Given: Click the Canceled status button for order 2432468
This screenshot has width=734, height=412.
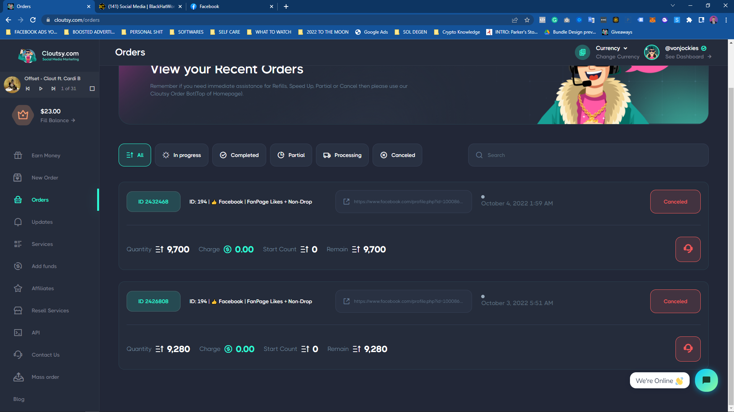Looking at the screenshot, I should coord(675,202).
